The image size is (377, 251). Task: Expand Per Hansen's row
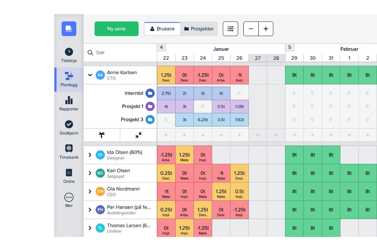[90, 210]
